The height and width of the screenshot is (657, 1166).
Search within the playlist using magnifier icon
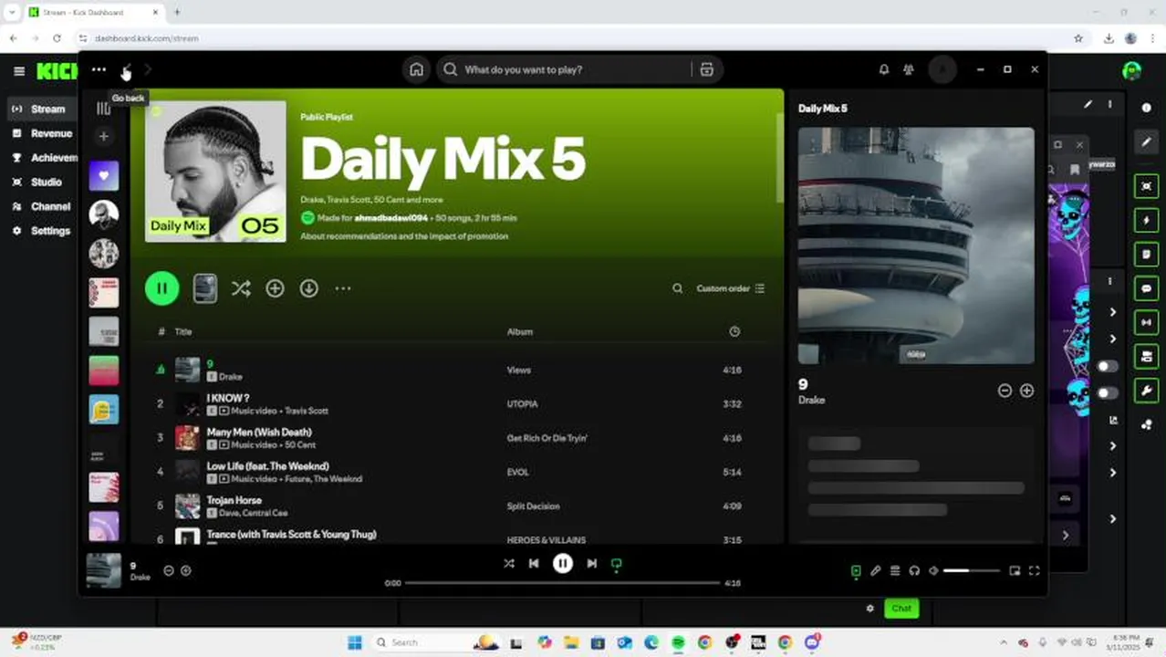click(677, 288)
